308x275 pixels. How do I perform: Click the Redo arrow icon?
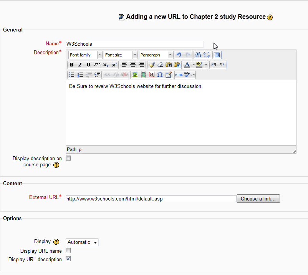[188, 55]
